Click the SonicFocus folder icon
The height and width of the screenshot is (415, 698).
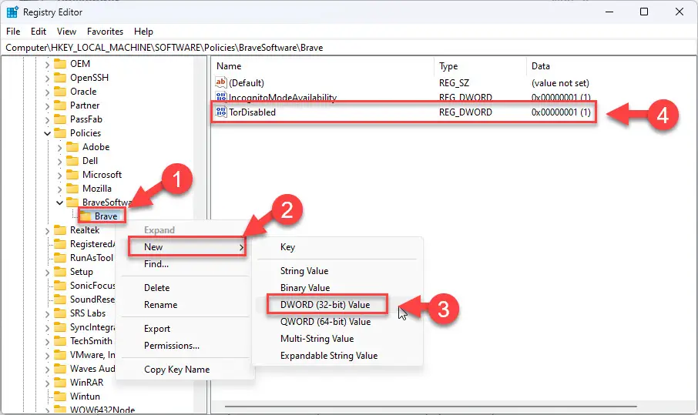coord(60,286)
